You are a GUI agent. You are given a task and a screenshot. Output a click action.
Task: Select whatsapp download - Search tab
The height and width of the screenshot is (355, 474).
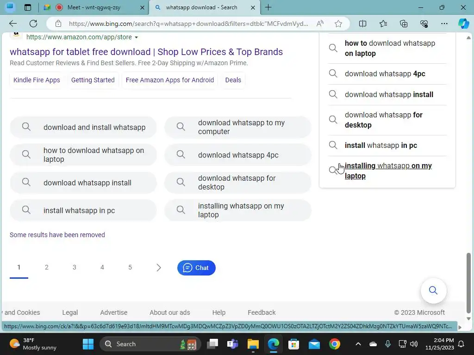201,7
